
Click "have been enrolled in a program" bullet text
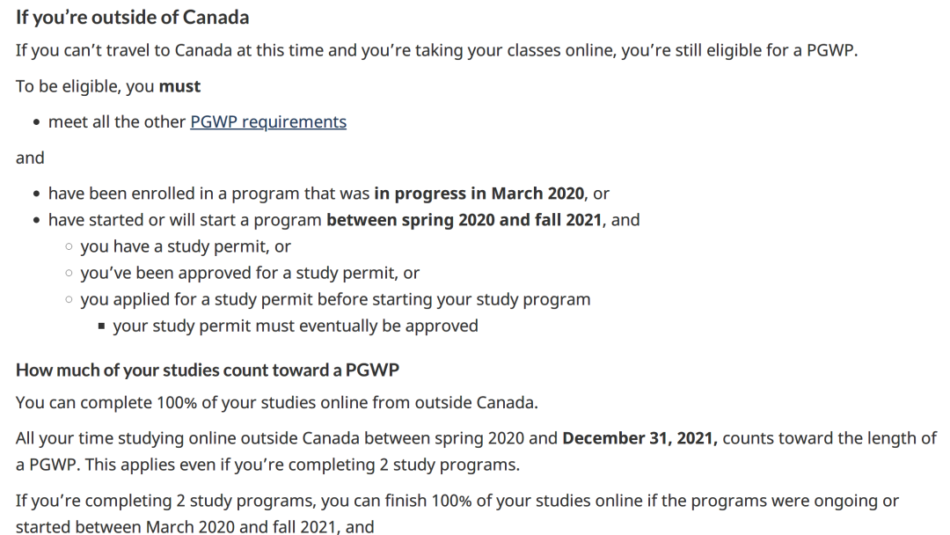(x=209, y=194)
